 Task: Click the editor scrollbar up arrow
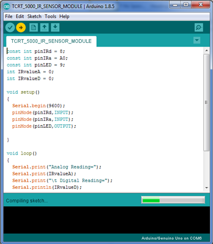pos(207,51)
